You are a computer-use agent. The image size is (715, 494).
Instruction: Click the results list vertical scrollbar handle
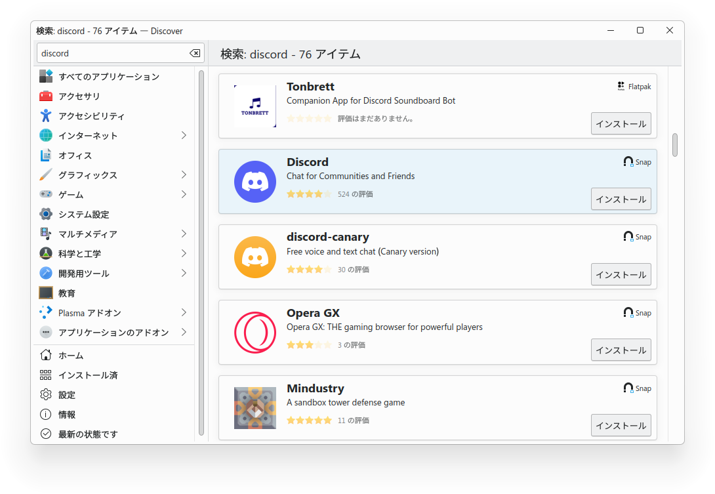tap(675, 144)
